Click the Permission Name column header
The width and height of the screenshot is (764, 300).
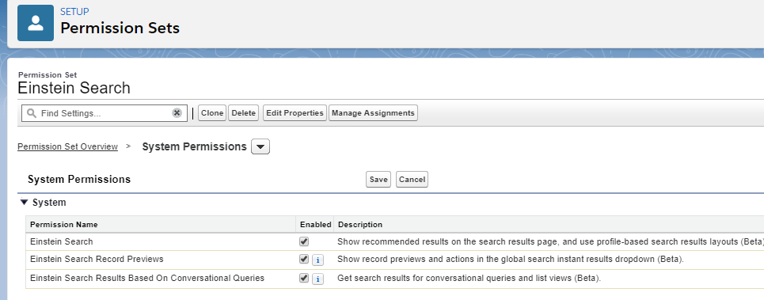[64, 225]
